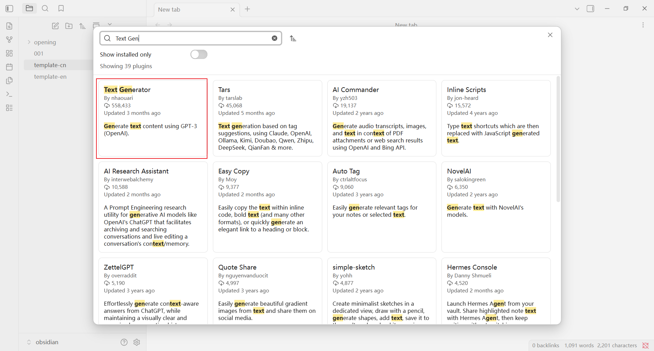The height and width of the screenshot is (351, 654).
Task: Open the Tars plugin card
Action: (267, 118)
